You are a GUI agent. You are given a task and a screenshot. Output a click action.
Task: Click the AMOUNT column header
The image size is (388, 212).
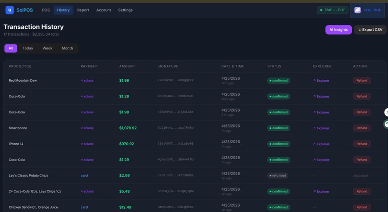[x=127, y=66]
